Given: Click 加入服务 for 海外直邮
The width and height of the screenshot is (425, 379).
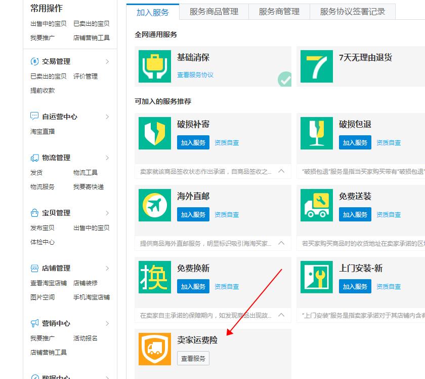Looking at the screenshot, I should point(193,214).
